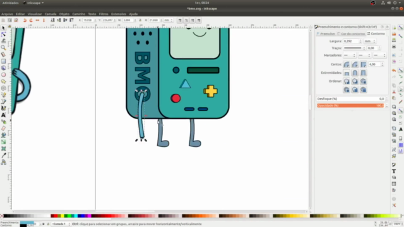
Task: Adjust the Opacidade (%) slider
Action: (350, 105)
